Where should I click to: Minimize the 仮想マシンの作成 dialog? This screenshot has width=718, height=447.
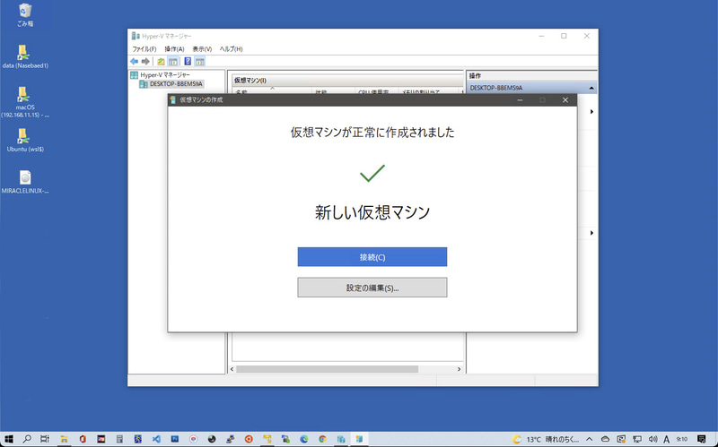(x=521, y=100)
